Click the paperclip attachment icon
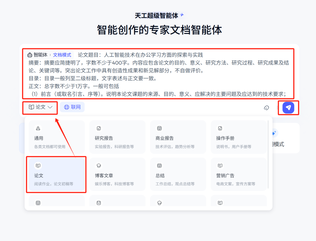 (x=267, y=108)
